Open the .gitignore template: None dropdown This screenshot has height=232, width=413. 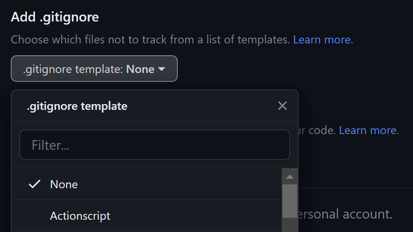pos(94,69)
